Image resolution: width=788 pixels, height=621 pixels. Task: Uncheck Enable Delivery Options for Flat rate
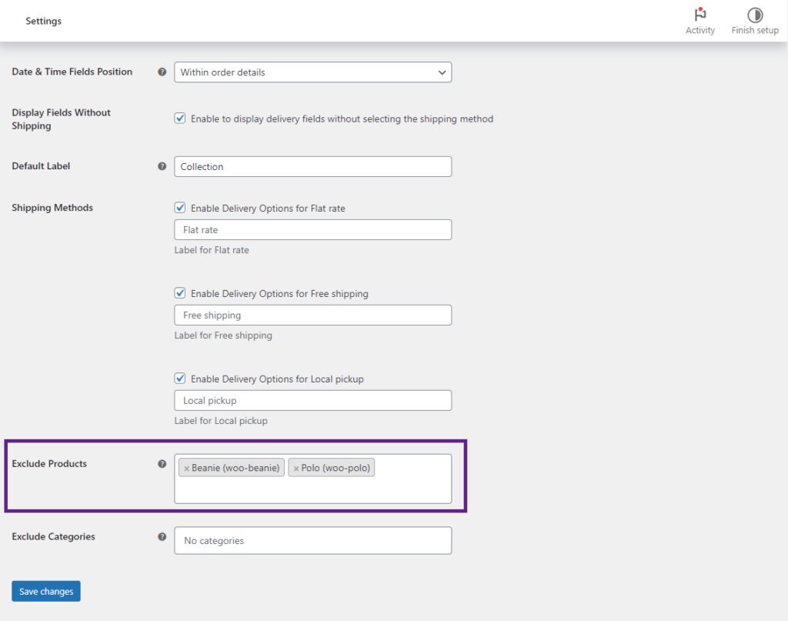[x=180, y=208]
